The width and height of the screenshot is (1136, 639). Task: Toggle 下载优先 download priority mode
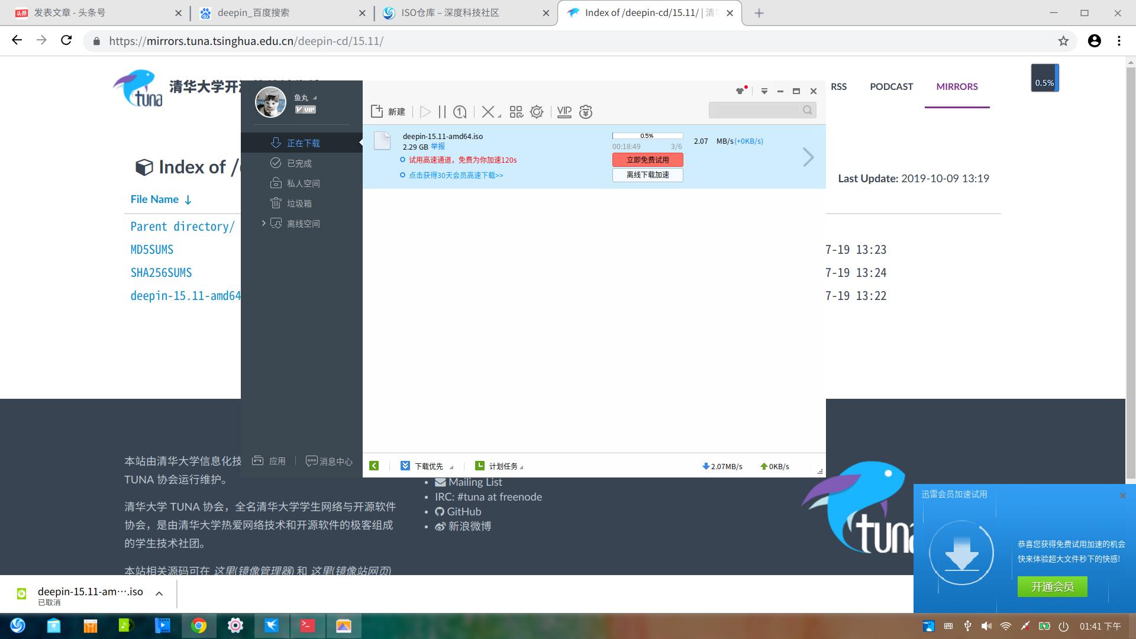point(425,466)
